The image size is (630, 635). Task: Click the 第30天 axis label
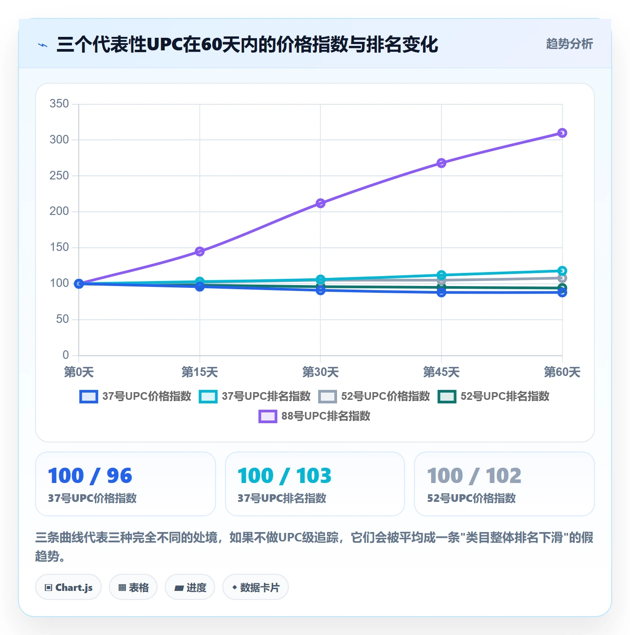point(320,372)
